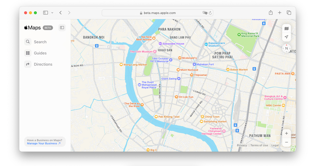Zoom out with the minus button
The width and height of the screenshot is (320, 166).
tap(286, 142)
